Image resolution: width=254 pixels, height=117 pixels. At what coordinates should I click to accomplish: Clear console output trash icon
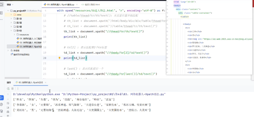(x=8, y=116)
